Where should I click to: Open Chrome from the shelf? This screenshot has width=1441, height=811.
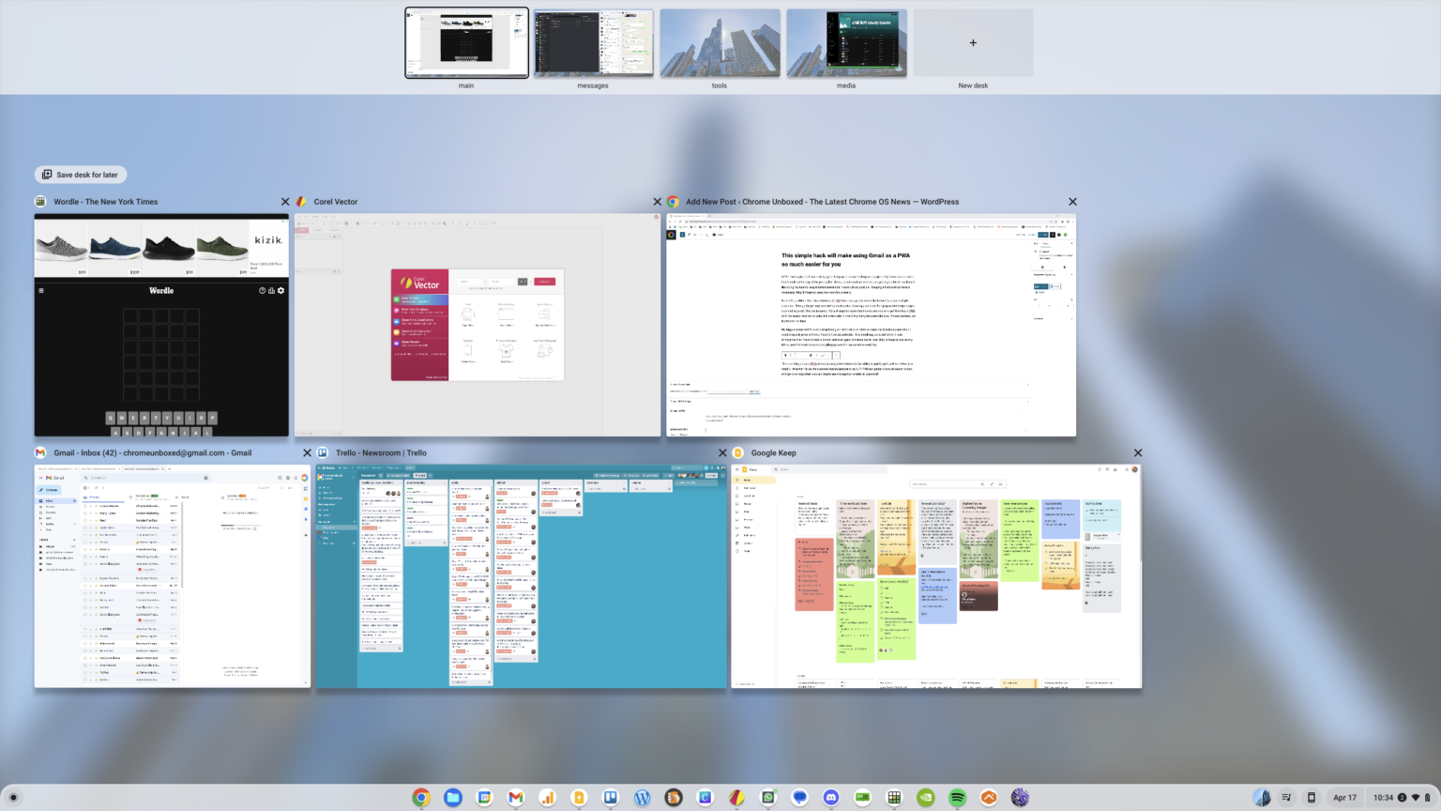pyautogui.click(x=421, y=798)
